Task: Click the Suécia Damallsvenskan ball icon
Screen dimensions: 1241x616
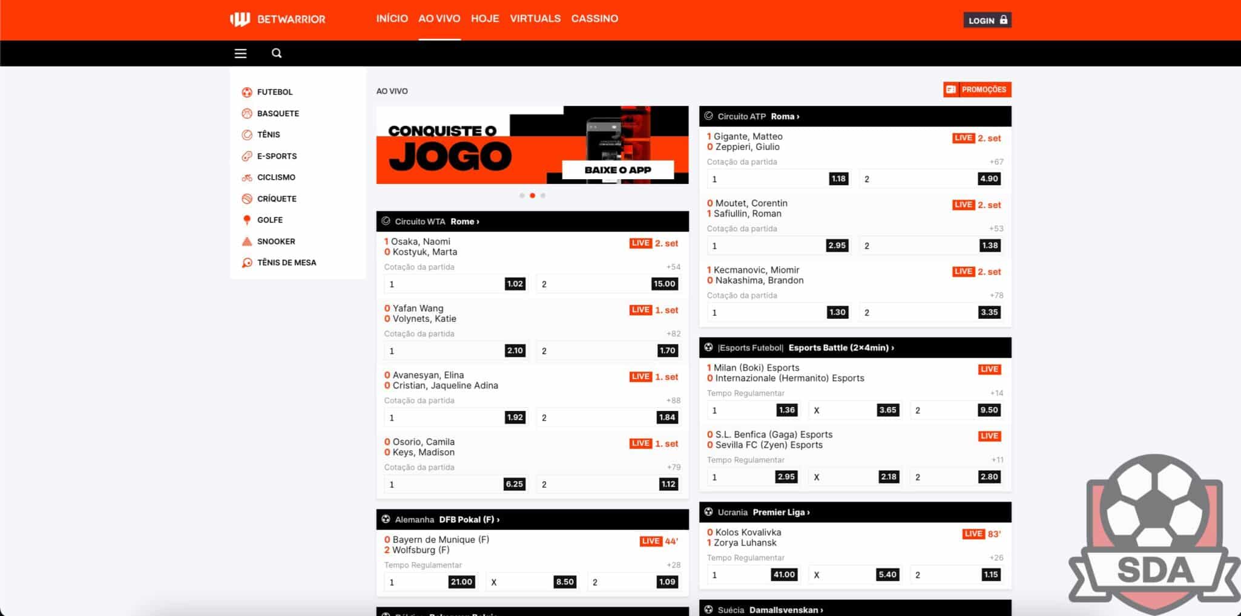Action: tap(709, 609)
